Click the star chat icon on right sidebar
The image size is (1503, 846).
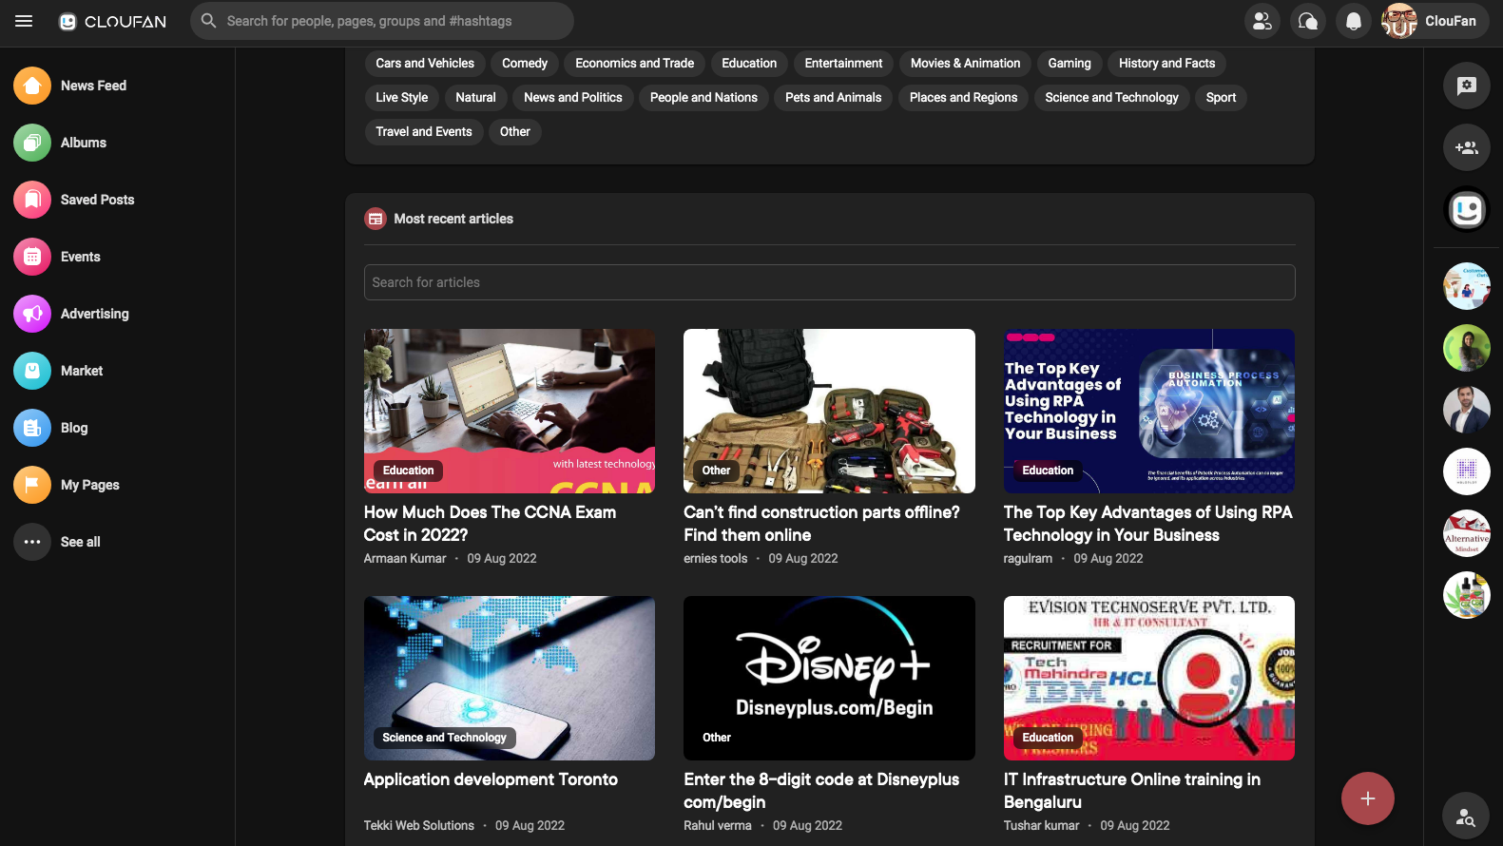tap(1467, 86)
